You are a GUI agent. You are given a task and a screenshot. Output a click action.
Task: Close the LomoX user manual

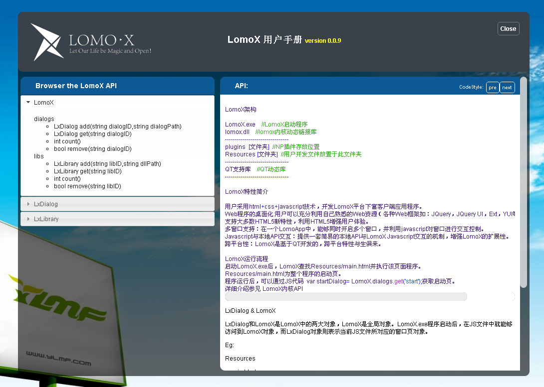coord(508,29)
